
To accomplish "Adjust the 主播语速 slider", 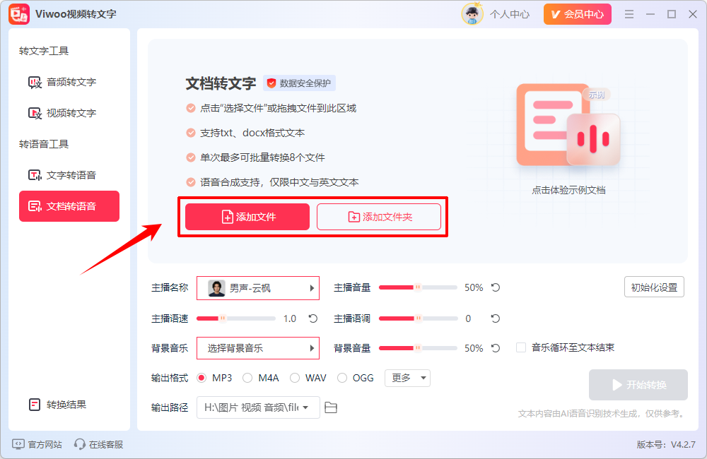I will [x=236, y=318].
